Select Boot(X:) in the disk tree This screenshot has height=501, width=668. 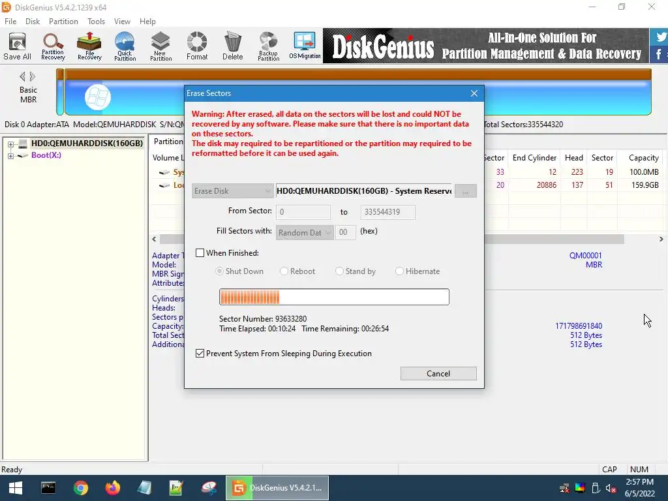(x=46, y=155)
